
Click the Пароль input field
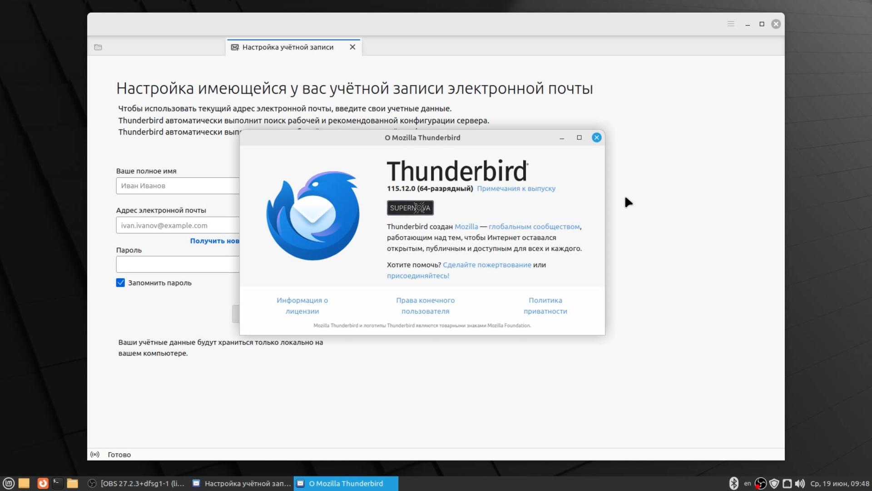pyautogui.click(x=178, y=264)
